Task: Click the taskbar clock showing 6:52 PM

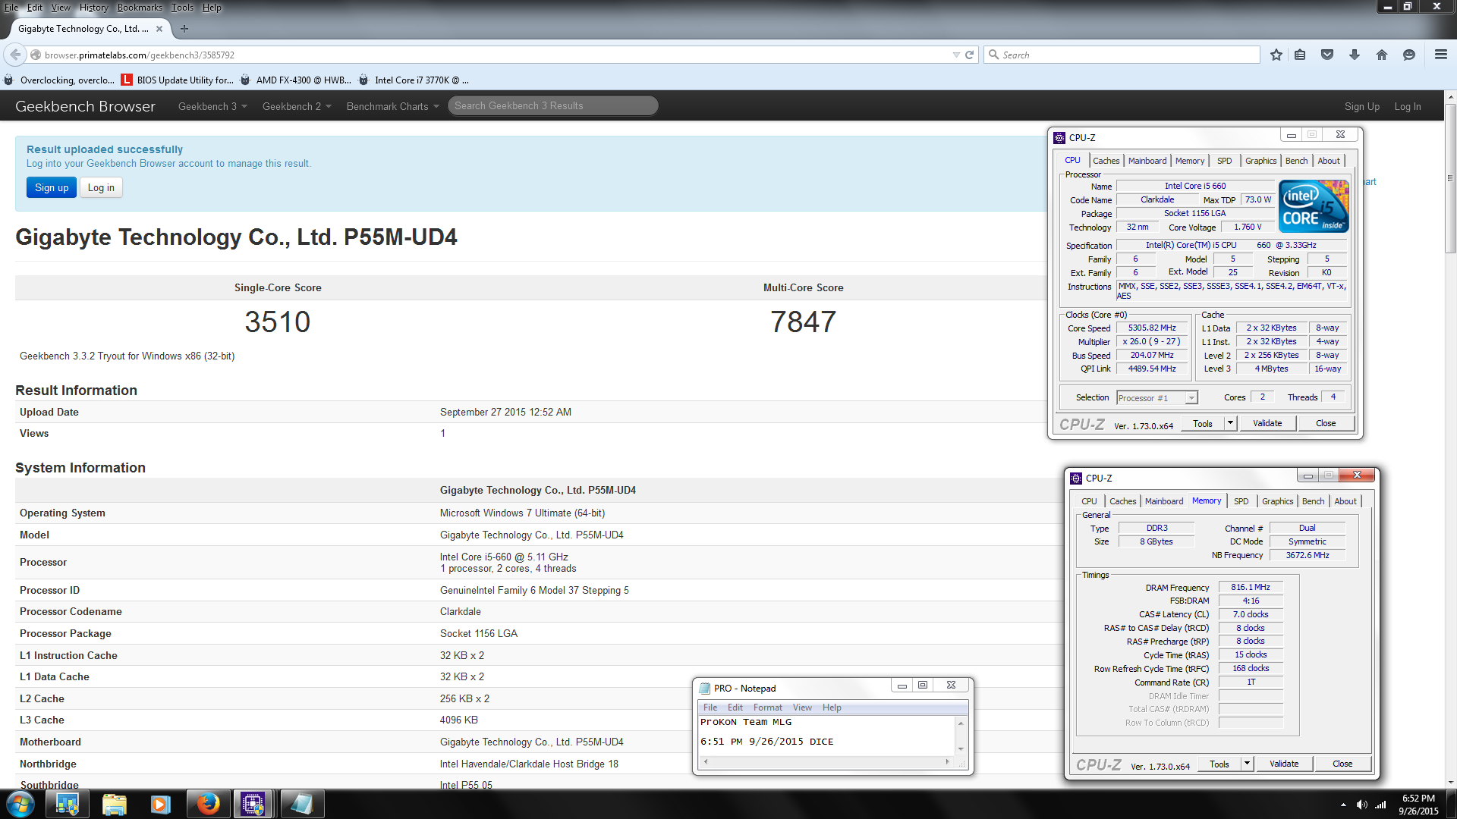Action: coord(1418,805)
